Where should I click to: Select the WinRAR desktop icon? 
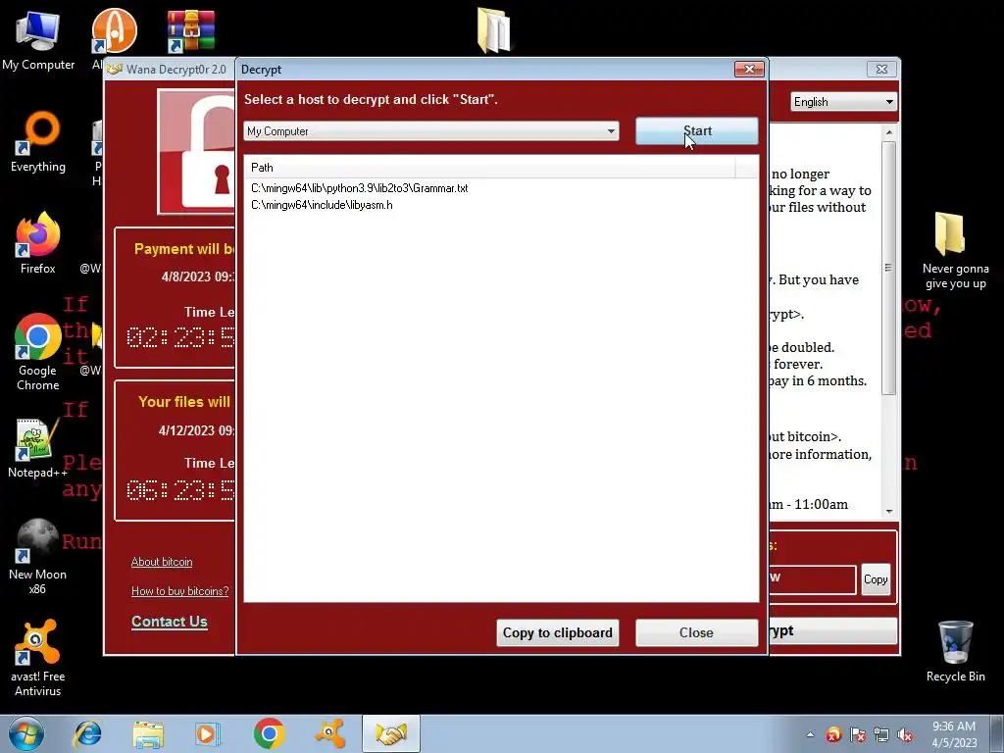click(191, 30)
